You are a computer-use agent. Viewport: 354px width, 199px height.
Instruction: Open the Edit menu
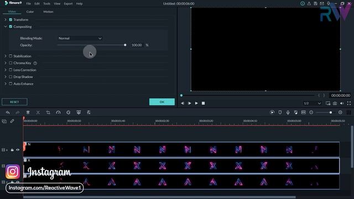coord(37,4)
